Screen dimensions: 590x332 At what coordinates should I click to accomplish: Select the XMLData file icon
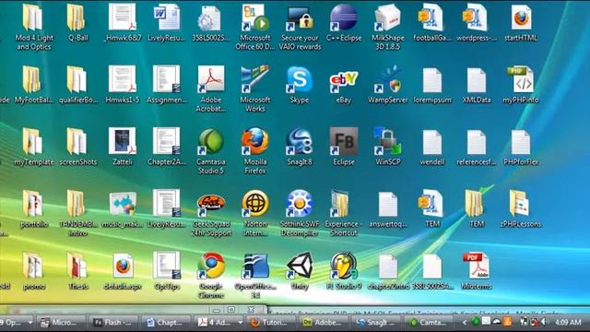477,80
